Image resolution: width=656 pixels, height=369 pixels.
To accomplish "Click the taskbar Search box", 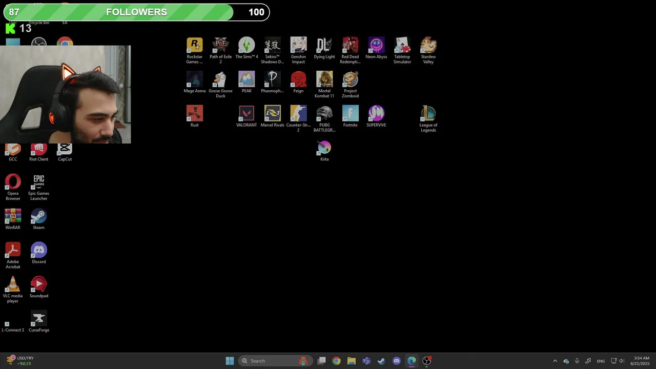I will click(275, 361).
